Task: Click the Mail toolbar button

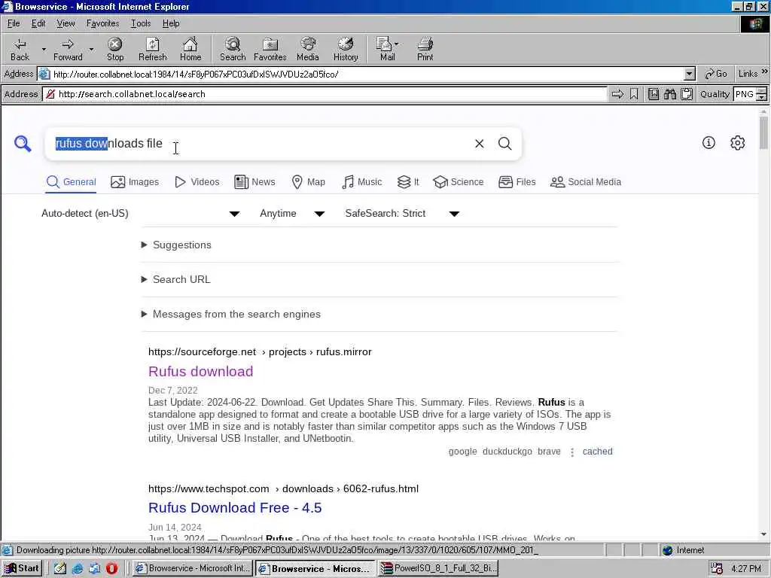Action: click(x=388, y=49)
